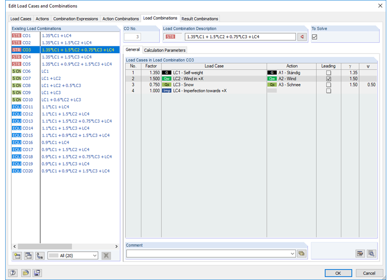This screenshot has height=280, width=392.
Task: Click the scroll right arrow of combination list
Action: pos(116,246)
